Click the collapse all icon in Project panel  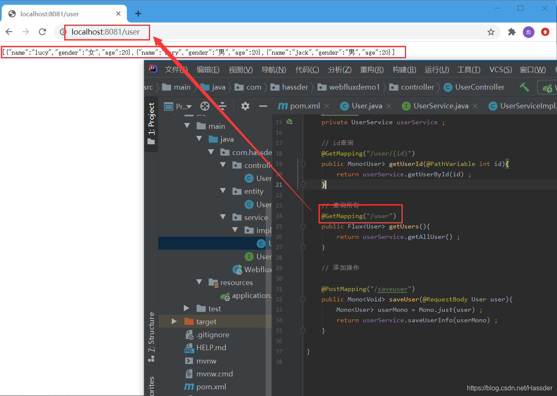[x=223, y=106]
